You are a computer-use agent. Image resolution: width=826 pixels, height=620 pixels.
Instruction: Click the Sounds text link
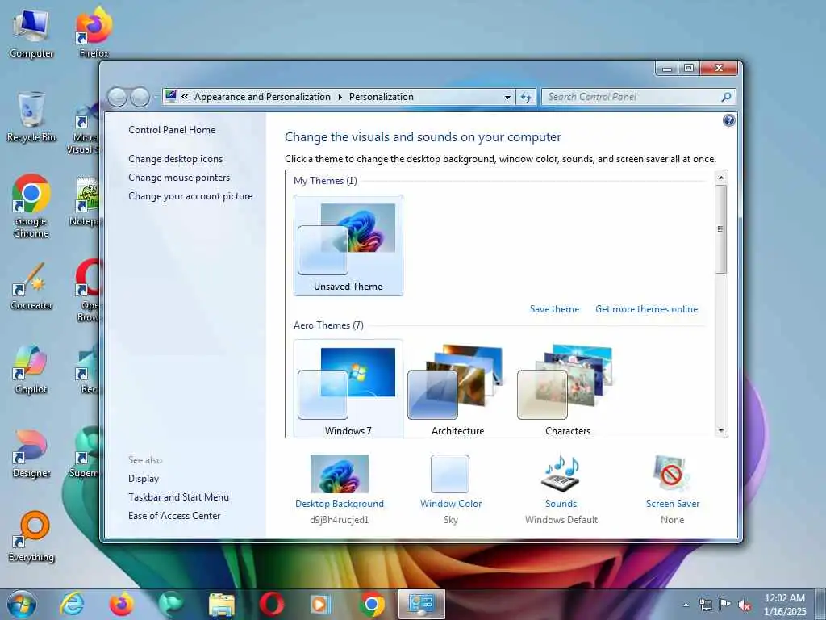coord(561,504)
